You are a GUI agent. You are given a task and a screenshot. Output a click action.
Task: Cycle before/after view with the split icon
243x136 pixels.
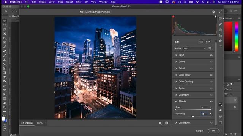coord(167,123)
